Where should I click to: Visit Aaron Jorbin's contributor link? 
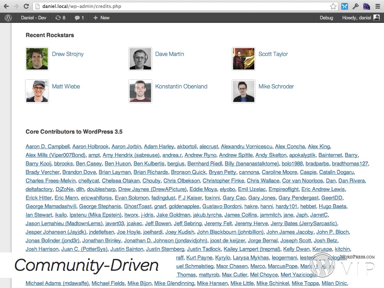126,147
